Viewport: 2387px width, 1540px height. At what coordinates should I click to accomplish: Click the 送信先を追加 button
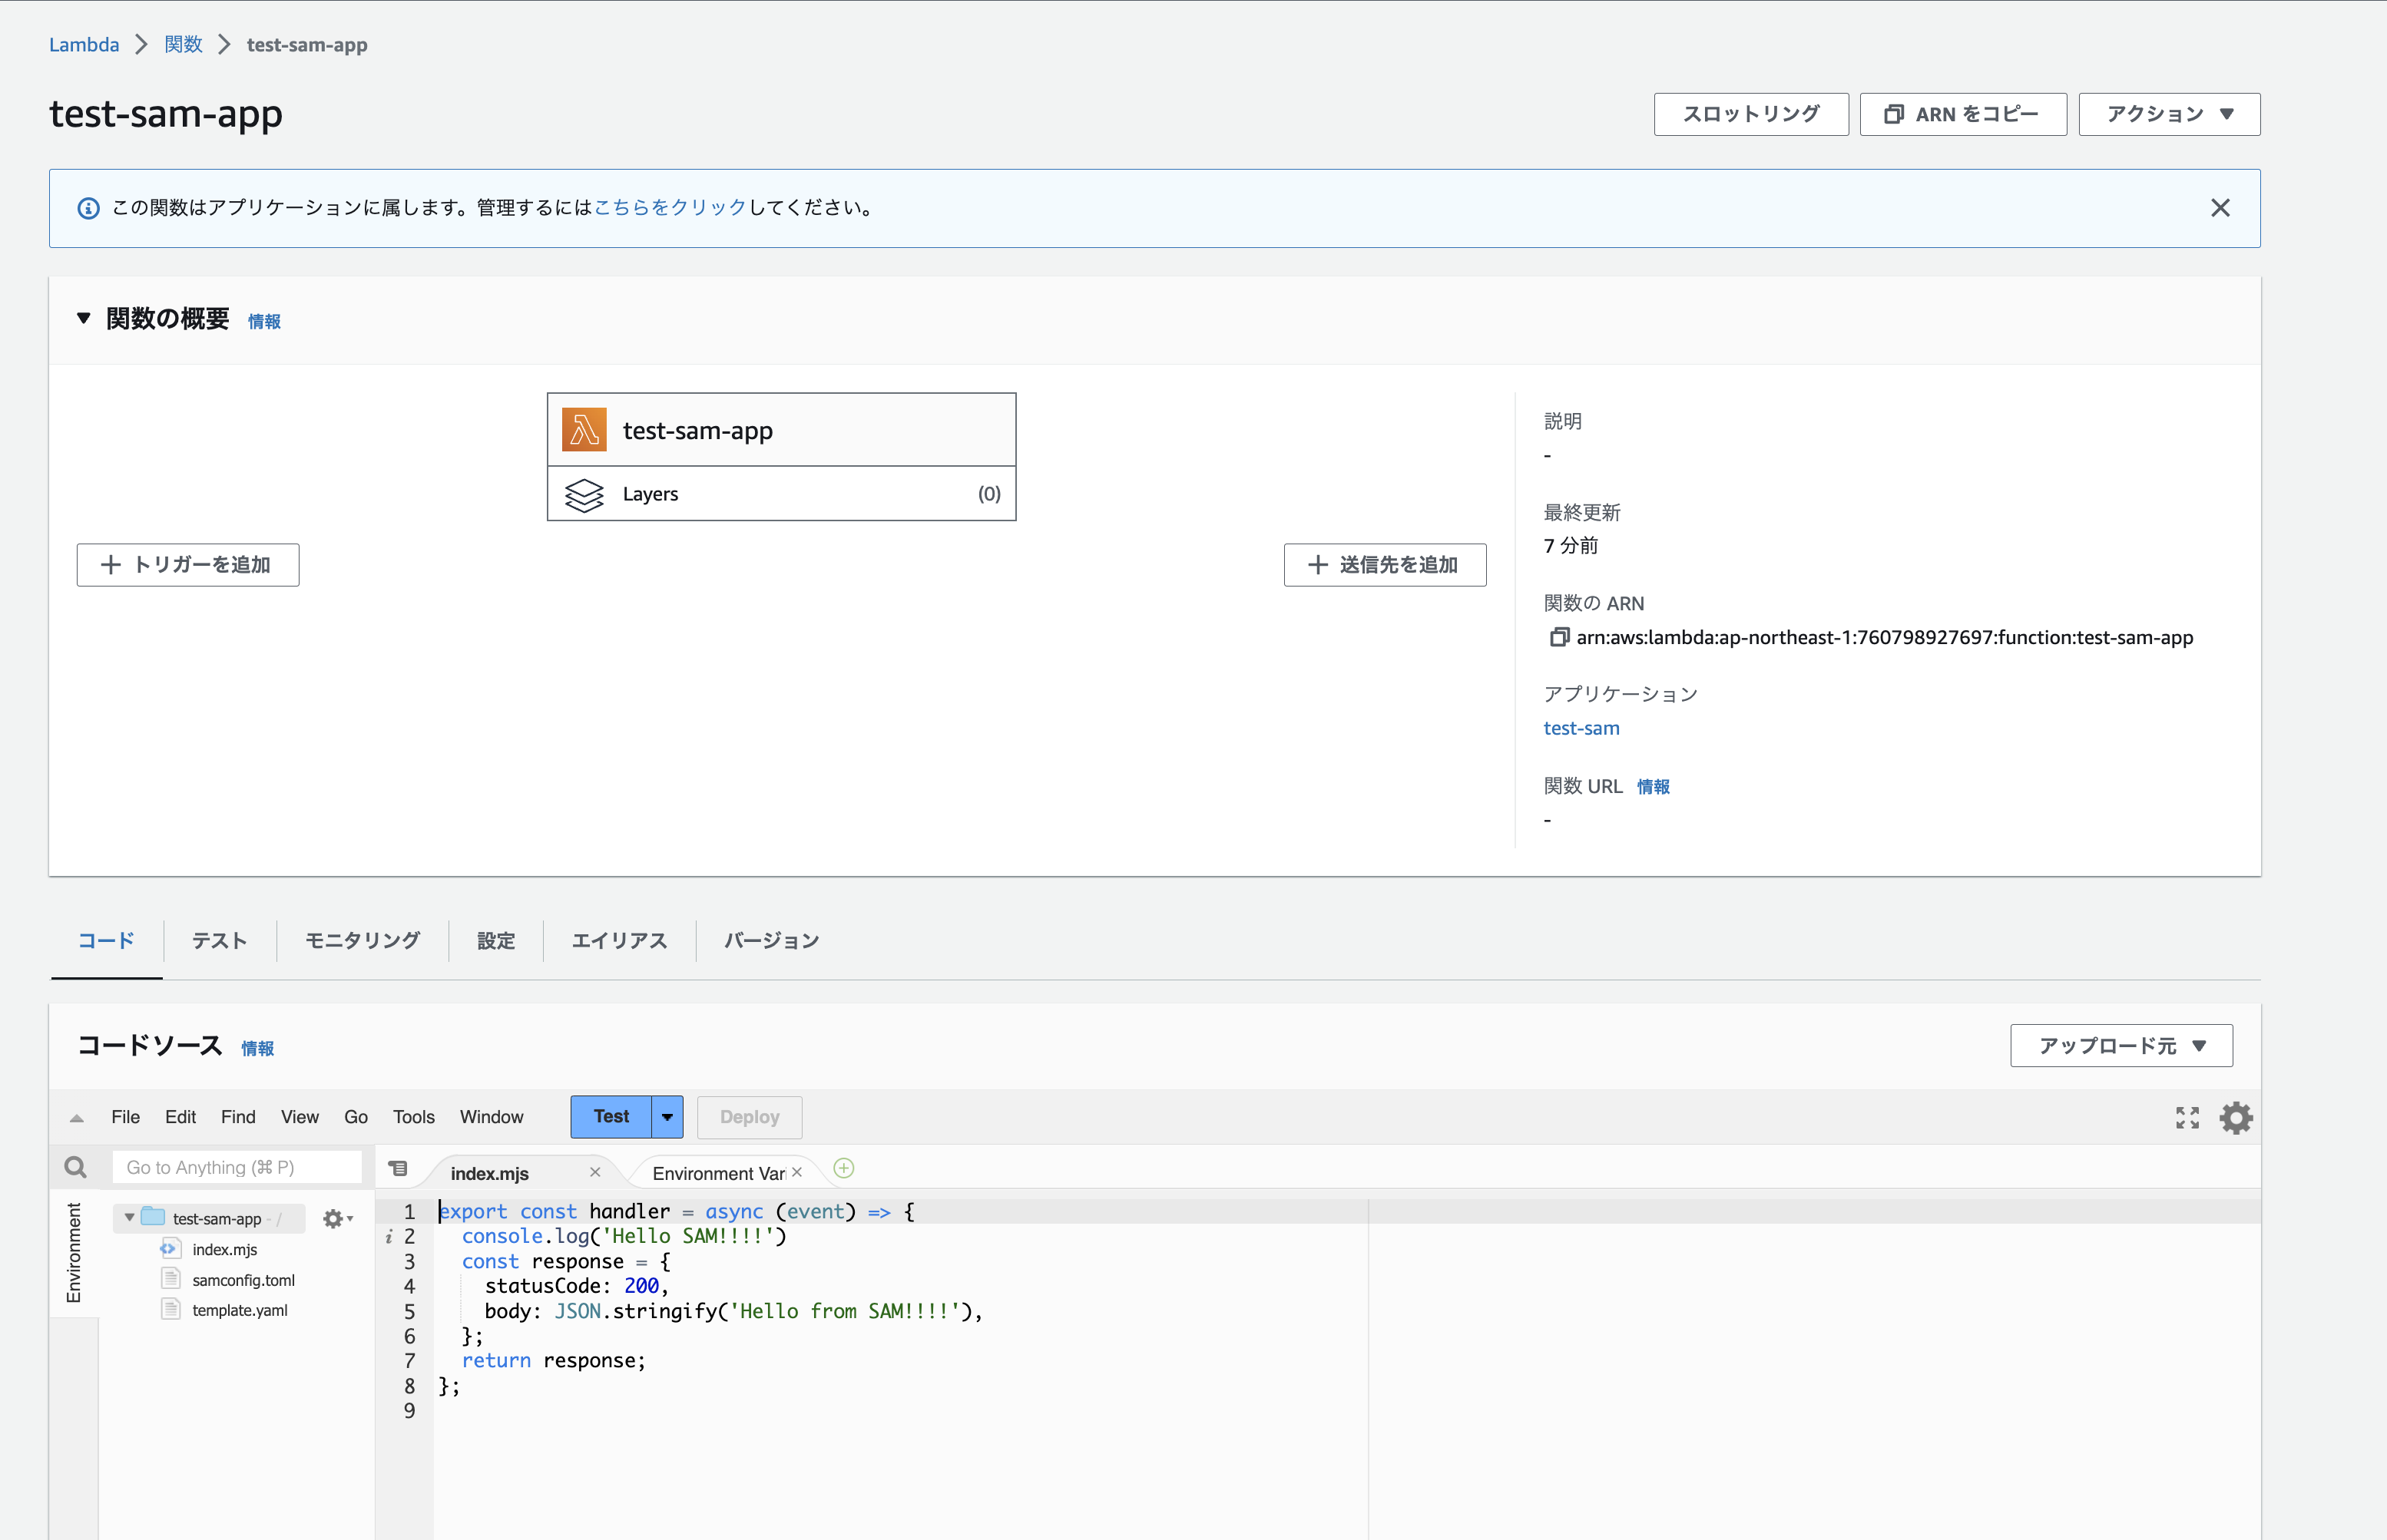(x=1385, y=565)
